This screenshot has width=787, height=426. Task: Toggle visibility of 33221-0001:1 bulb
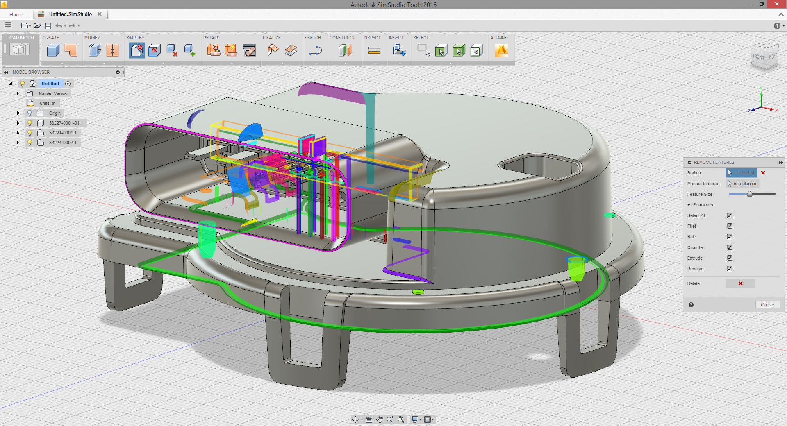[x=29, y=133]
